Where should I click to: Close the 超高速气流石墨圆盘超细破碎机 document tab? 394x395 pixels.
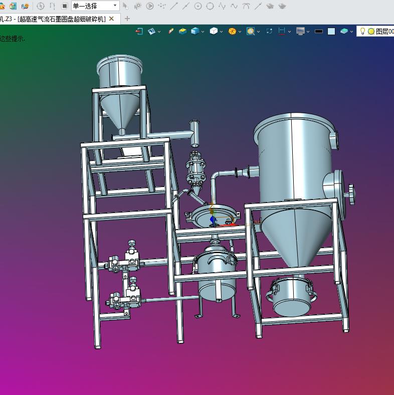click(x=111, y=19)
